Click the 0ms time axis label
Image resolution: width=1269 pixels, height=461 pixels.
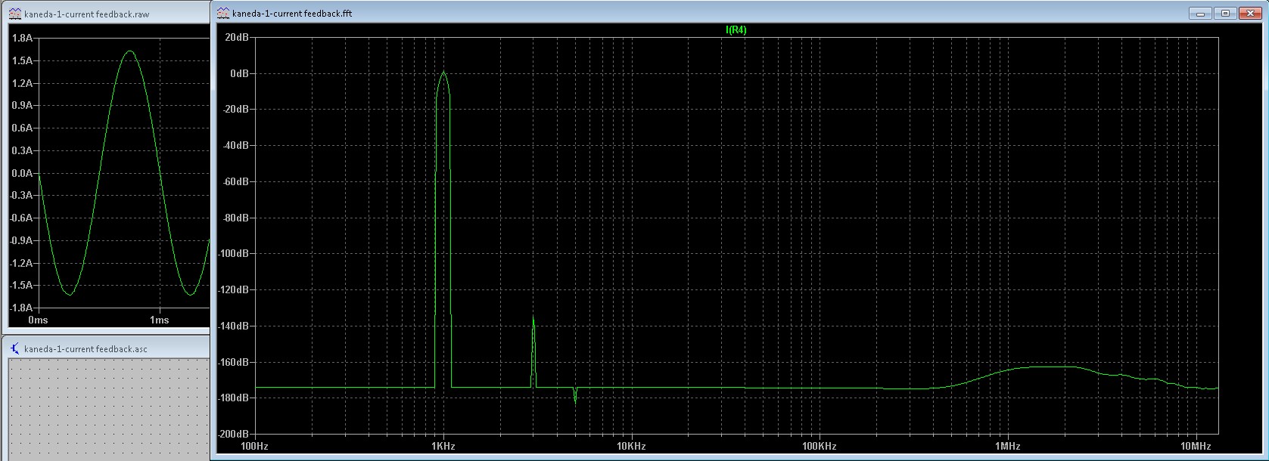click(x=38, y=320)
